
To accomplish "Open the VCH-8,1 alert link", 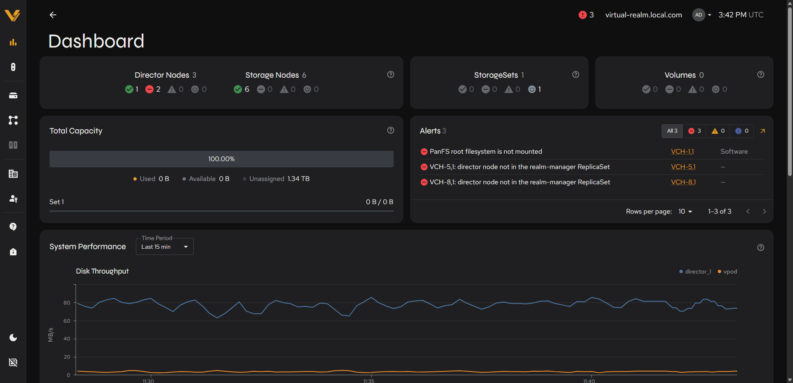I will pyautogui.click(x=683, y=182).
